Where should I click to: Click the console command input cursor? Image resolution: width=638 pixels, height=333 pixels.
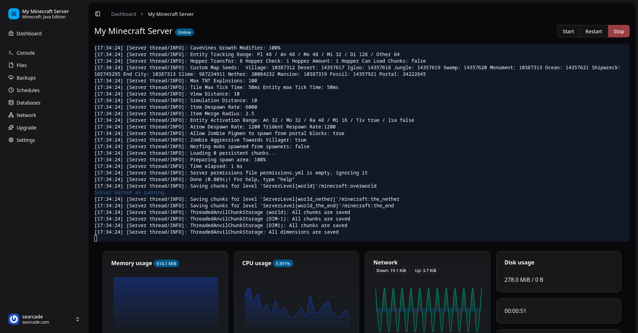[x=96, y=238]
